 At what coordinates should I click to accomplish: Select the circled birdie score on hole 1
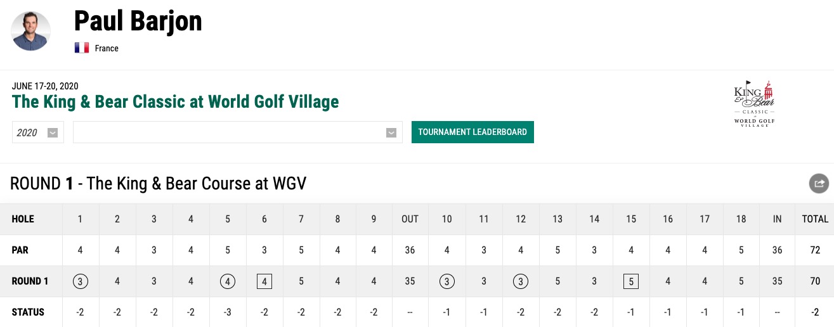tap(80, 281)
